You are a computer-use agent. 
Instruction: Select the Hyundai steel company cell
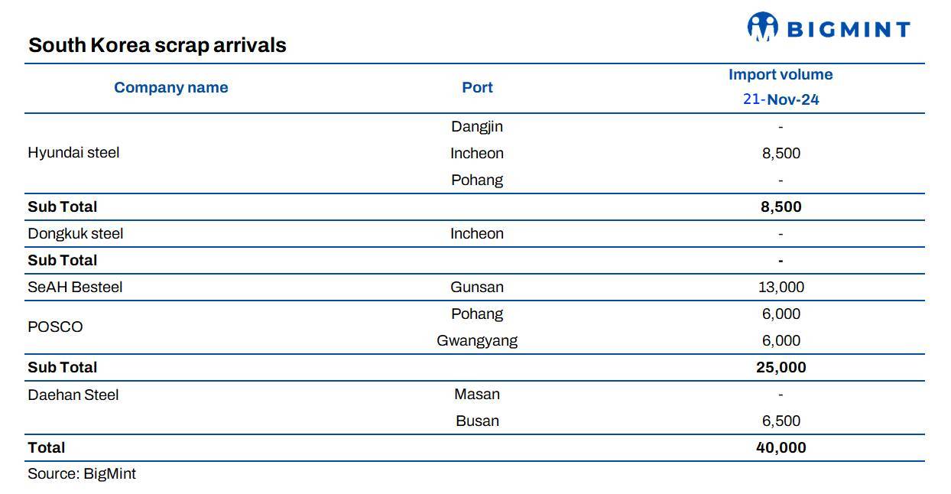point(73,153)
